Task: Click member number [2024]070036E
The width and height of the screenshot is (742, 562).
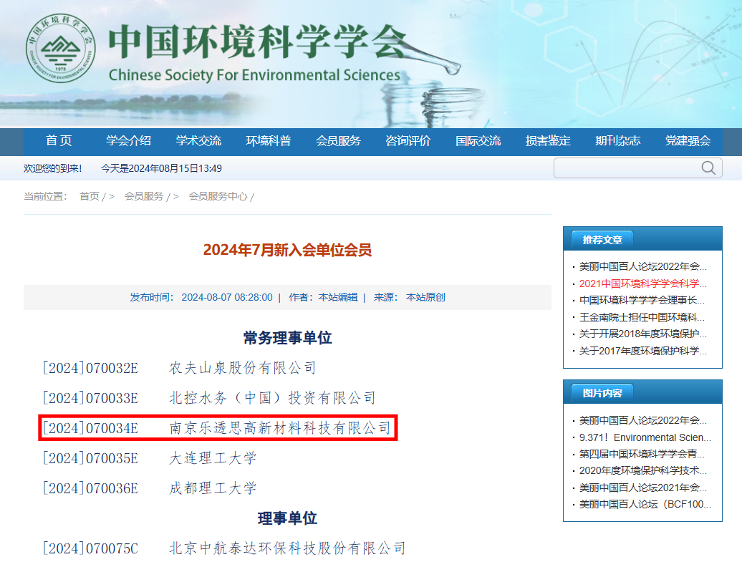Action: (x=90, y=488)
